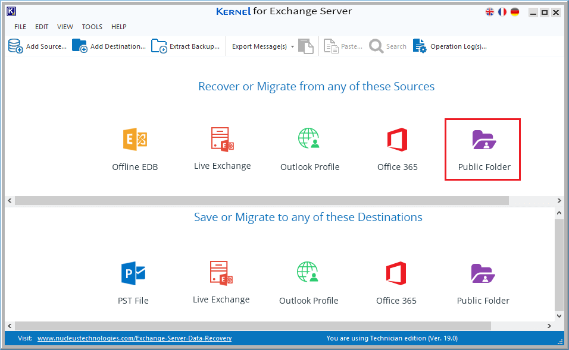The height and width of the screenshot is (350, 569).
Task: Visit the nucleustechnologies.com Exchange recovery link
Action: (135, 338)
